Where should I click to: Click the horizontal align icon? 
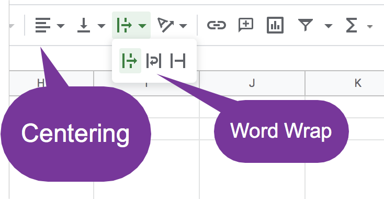click(x=43, y=25)
